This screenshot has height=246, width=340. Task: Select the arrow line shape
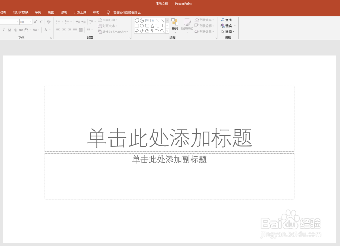tap(163, 21)
